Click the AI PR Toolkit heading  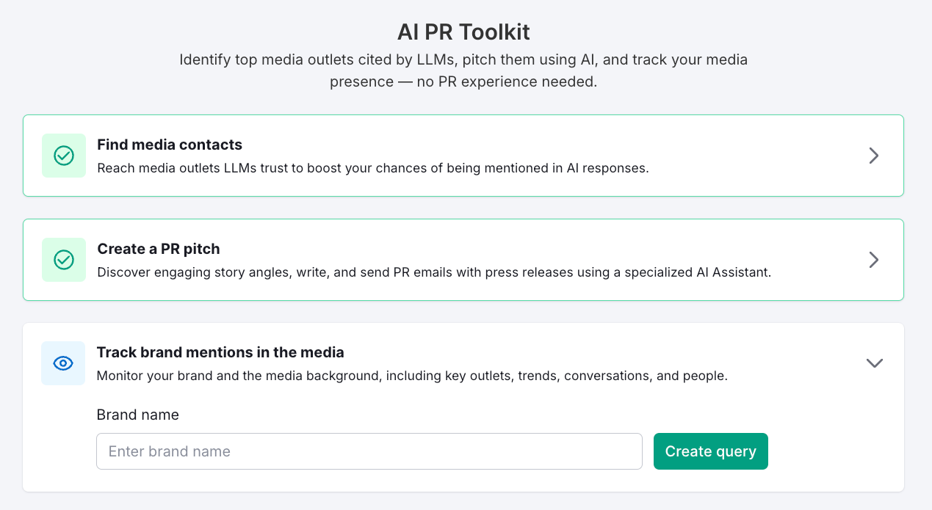pos(463,32)
